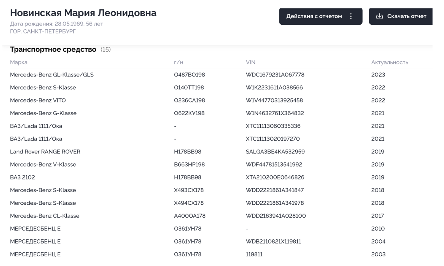Click plate number 'А400ОА178'
444x266 pixels.
click(x=190, y=216)
